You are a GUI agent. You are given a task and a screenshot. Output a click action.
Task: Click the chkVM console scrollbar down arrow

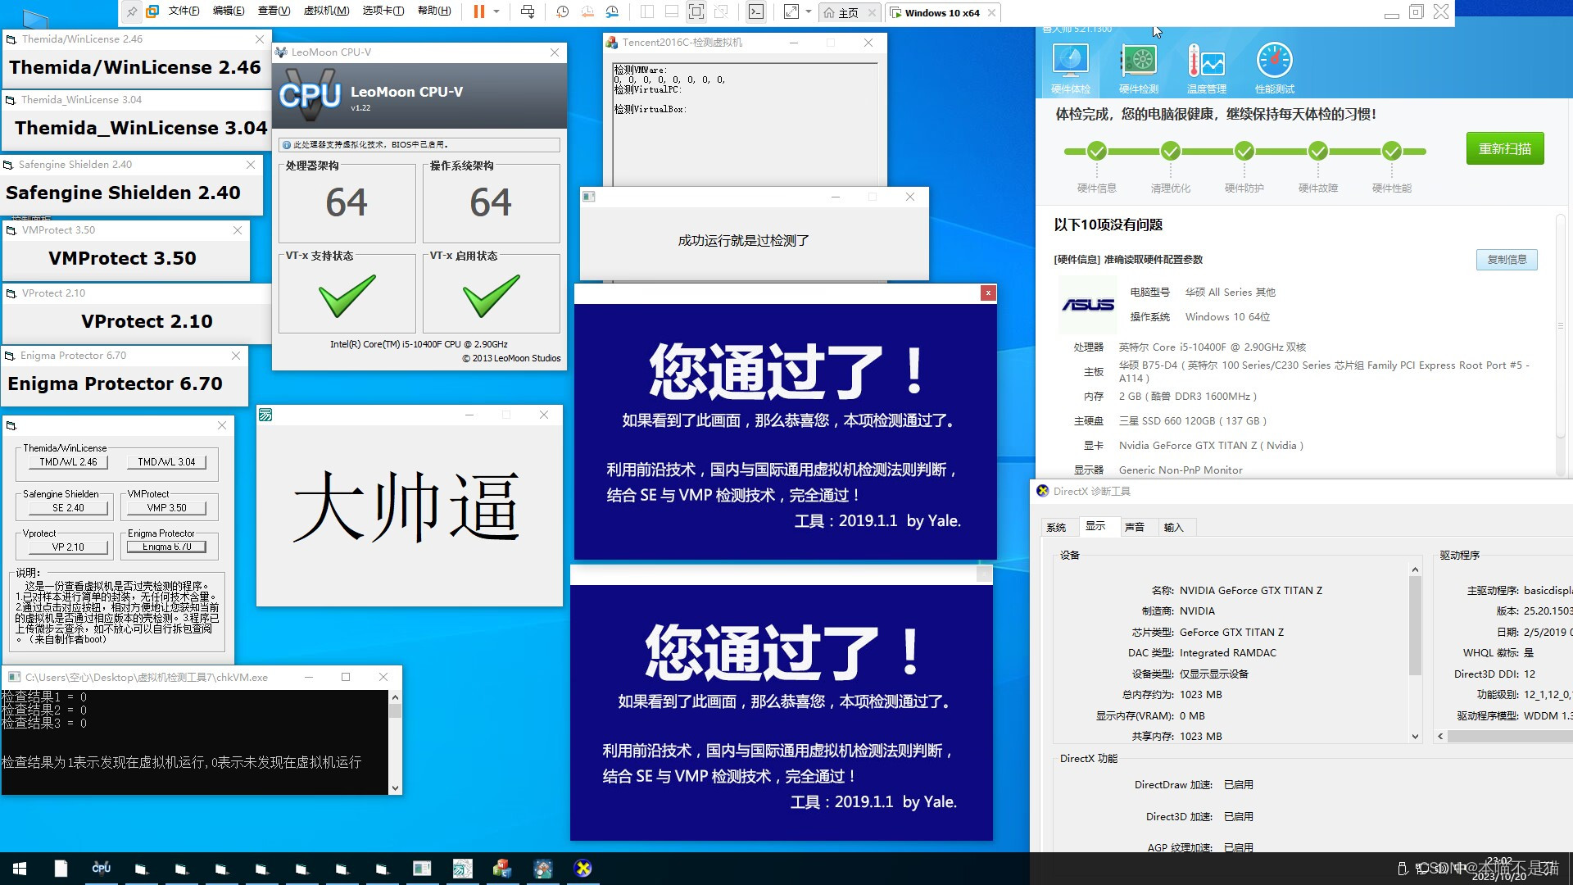pyautogui.click(x=395, y=787)
